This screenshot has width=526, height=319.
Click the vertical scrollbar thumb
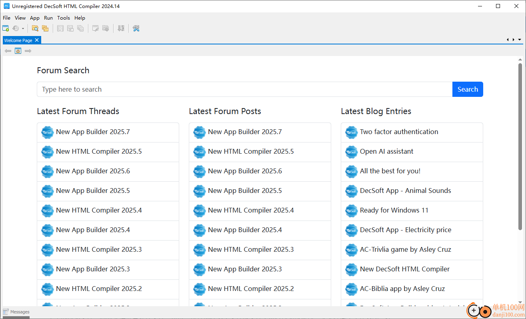tap(520, 146)
